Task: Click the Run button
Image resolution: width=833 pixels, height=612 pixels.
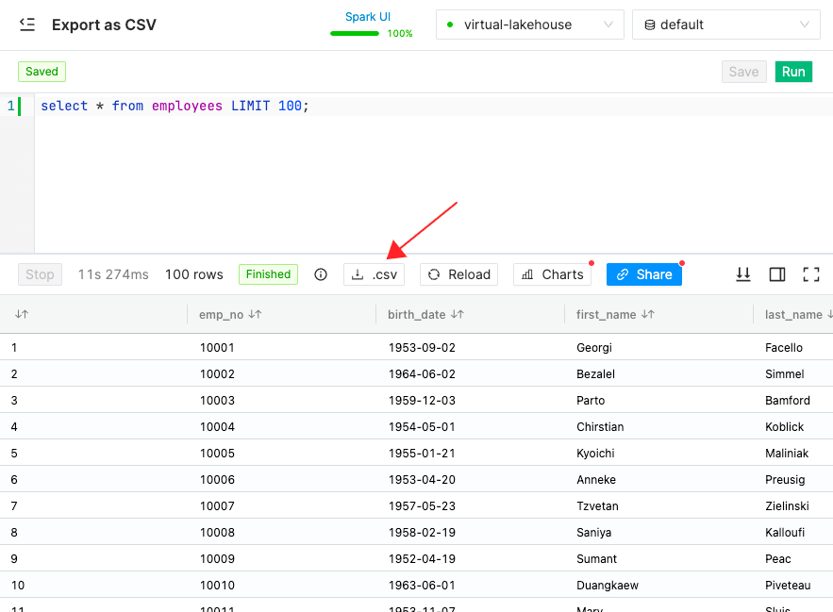Action: [x=793, y=72]
